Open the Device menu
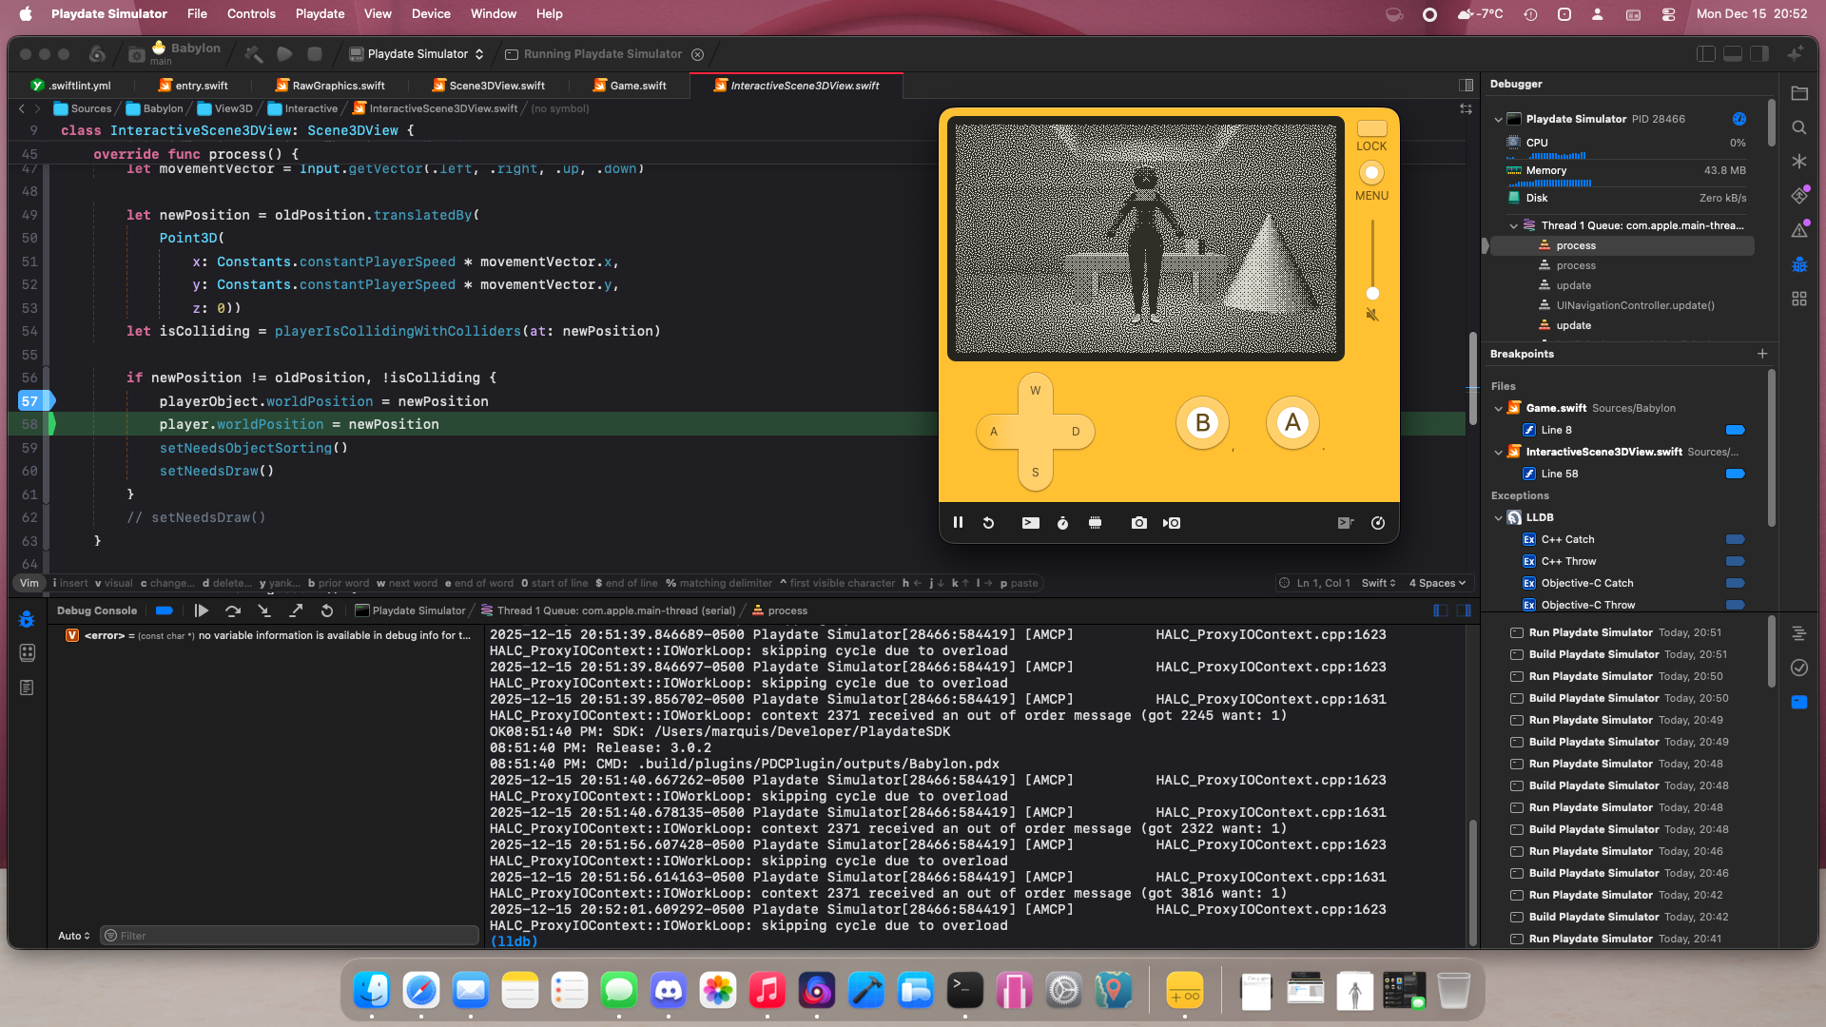The height and width of the screenshot is (1027, 1826). click(x=431, y=13)
